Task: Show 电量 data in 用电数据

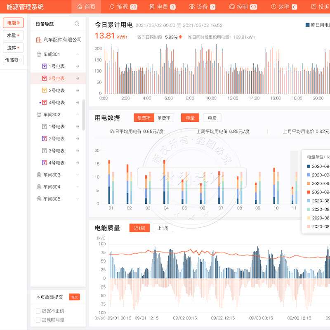Action: pyautogui.click(x=190, y=118)
